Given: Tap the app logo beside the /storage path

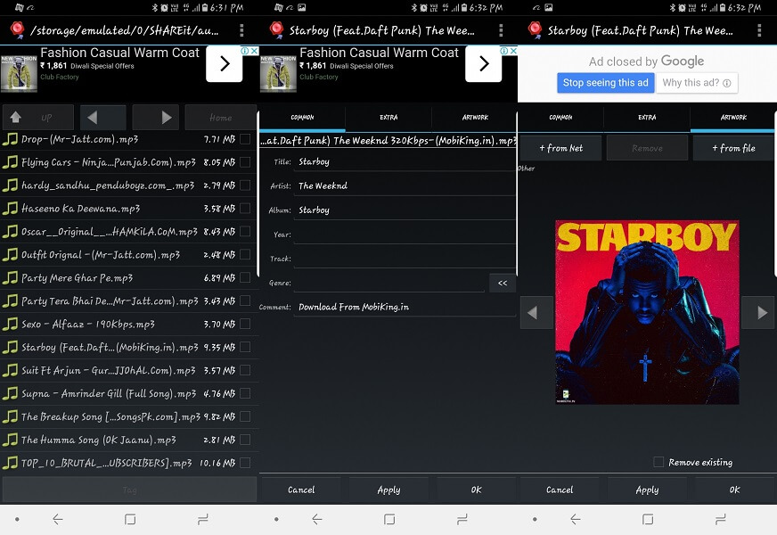Looking at the screenshot, I should (17, 29).
